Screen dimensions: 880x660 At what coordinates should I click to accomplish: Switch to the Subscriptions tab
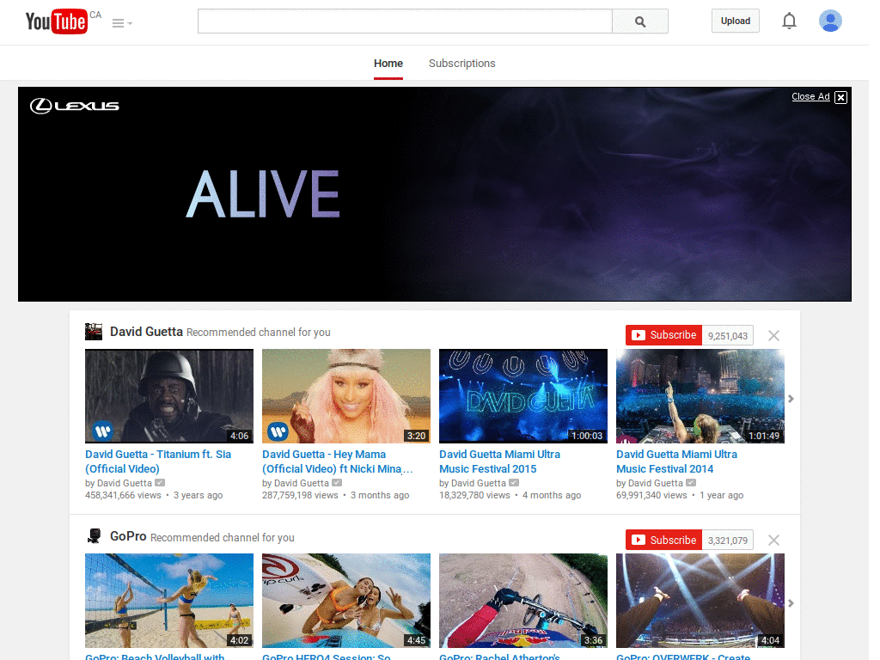(461, 64)
